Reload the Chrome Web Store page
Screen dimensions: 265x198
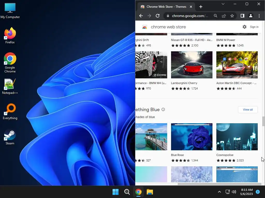(x=158, y=16)
